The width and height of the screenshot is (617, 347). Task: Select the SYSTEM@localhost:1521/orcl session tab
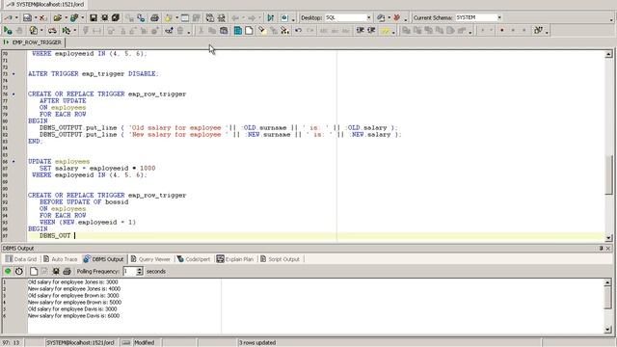pos(45,4)
